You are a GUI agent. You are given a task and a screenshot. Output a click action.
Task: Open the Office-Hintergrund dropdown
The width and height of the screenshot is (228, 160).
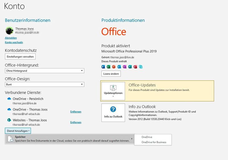44,71
